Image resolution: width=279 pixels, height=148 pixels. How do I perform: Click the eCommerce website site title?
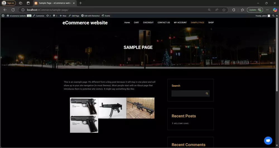tap(85, 23)
